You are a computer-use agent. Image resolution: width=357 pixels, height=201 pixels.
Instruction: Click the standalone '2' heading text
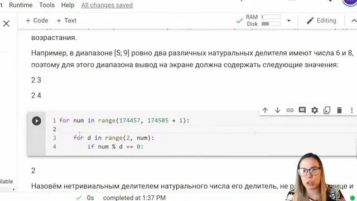pos(33,170)
